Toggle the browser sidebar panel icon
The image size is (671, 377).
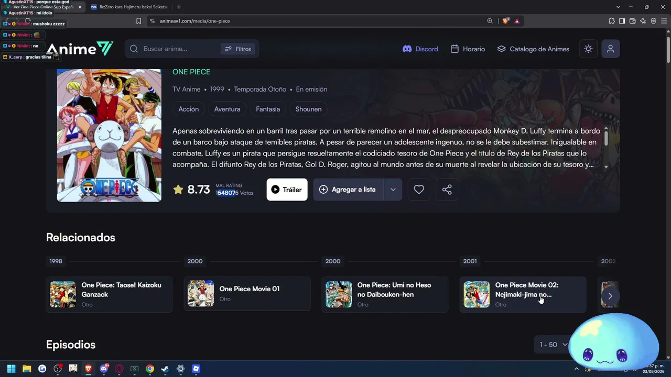pyautogui.click(x=622, y=21)
